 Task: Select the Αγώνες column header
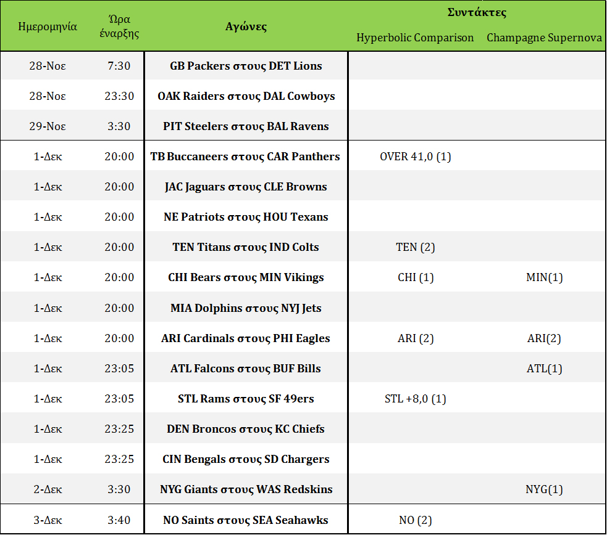coord(246,27)
